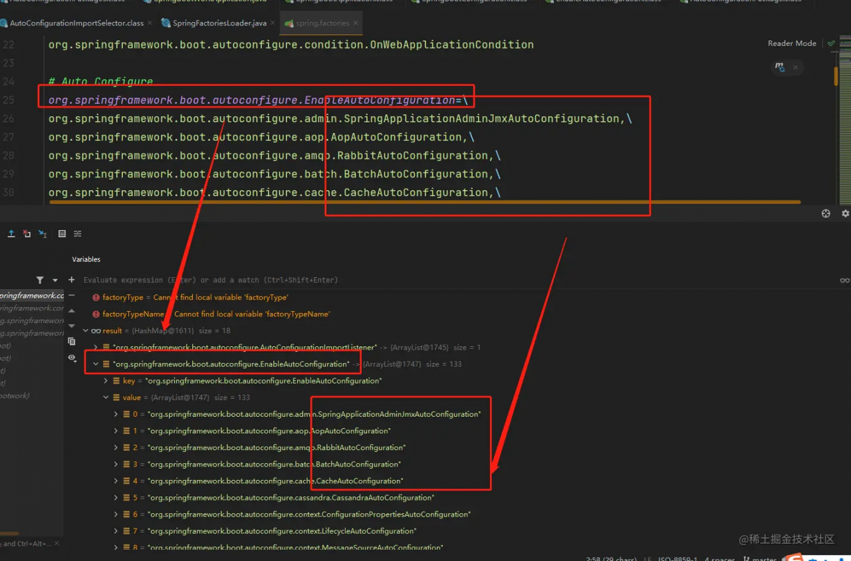This screenshot has width=851, height=561.
Task: Select the Variables panel tab
Action: (86, 259)
